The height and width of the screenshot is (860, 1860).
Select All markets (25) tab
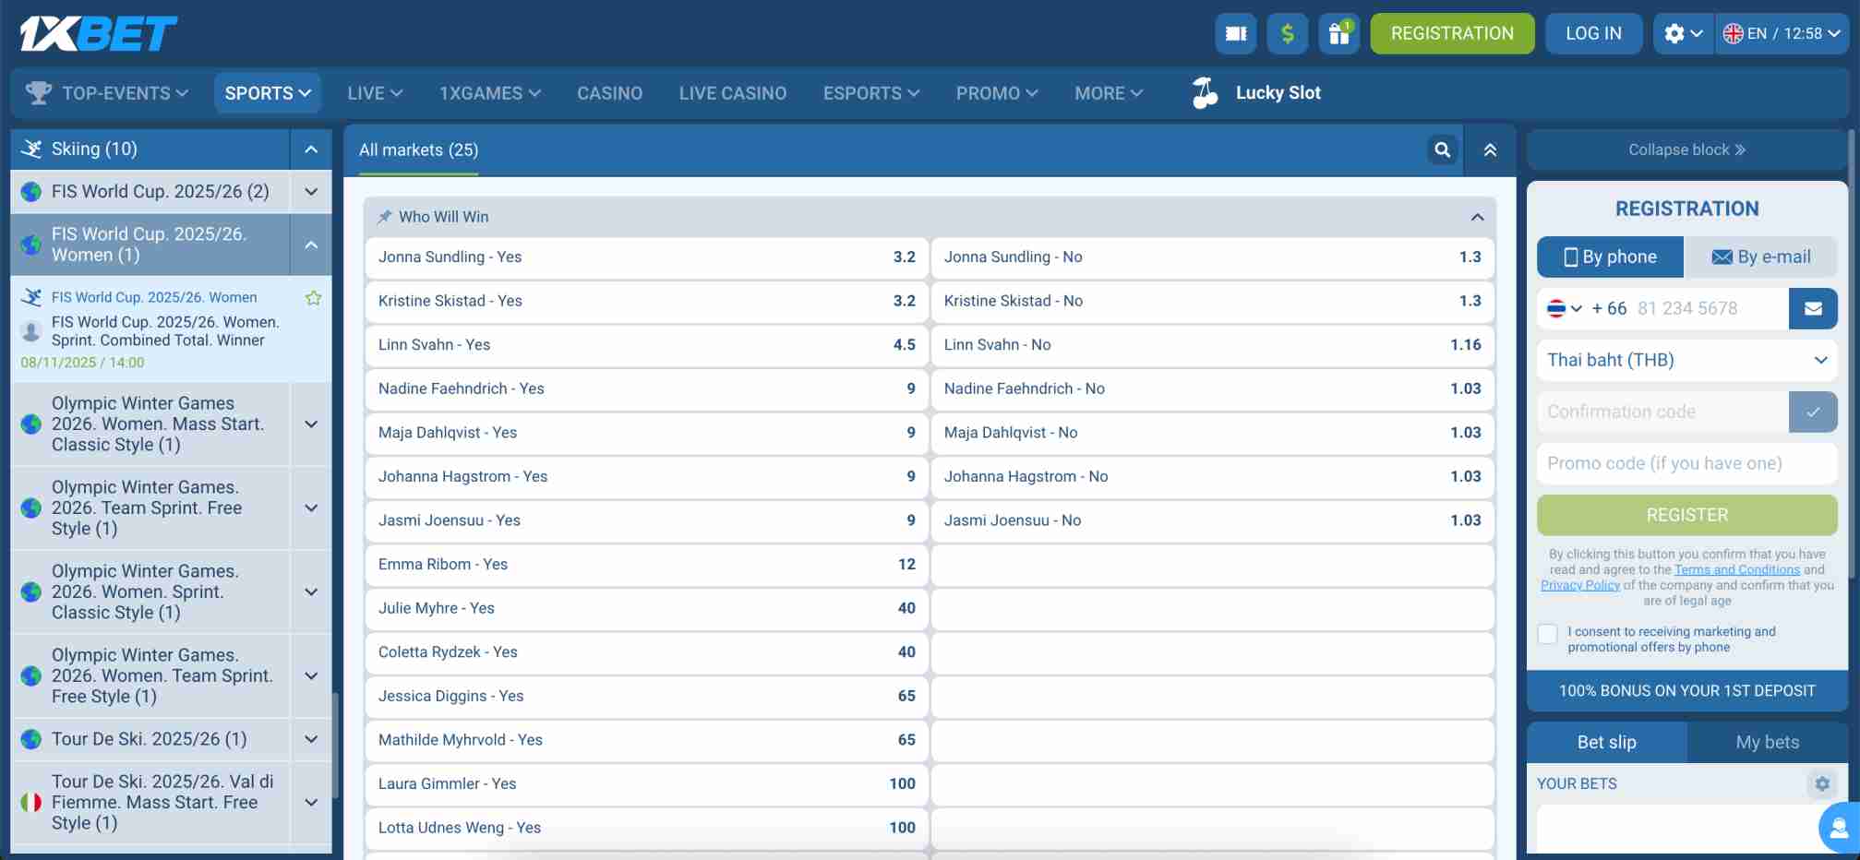[418, 149]
